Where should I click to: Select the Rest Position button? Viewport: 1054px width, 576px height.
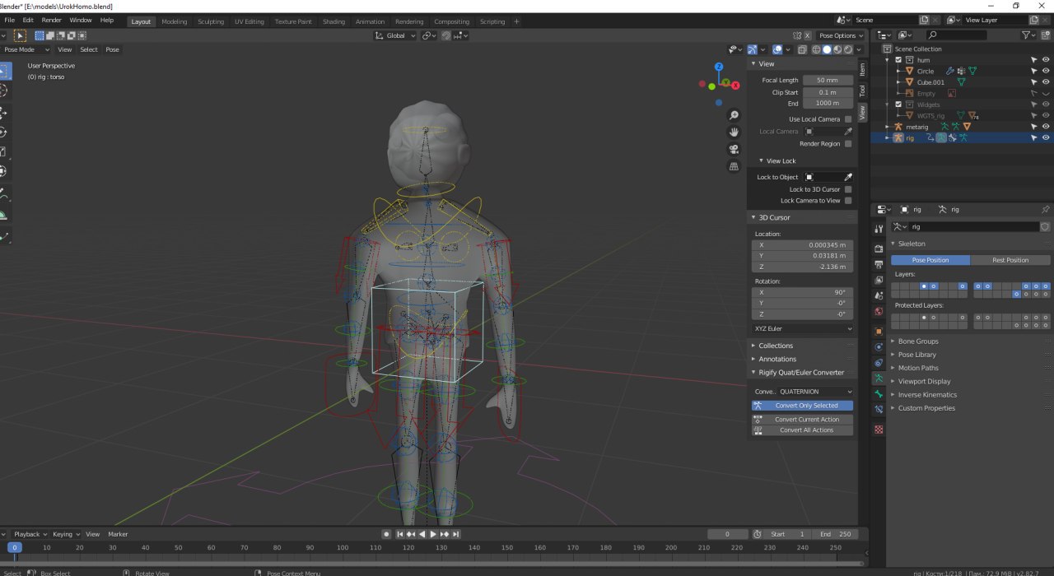1010,260
